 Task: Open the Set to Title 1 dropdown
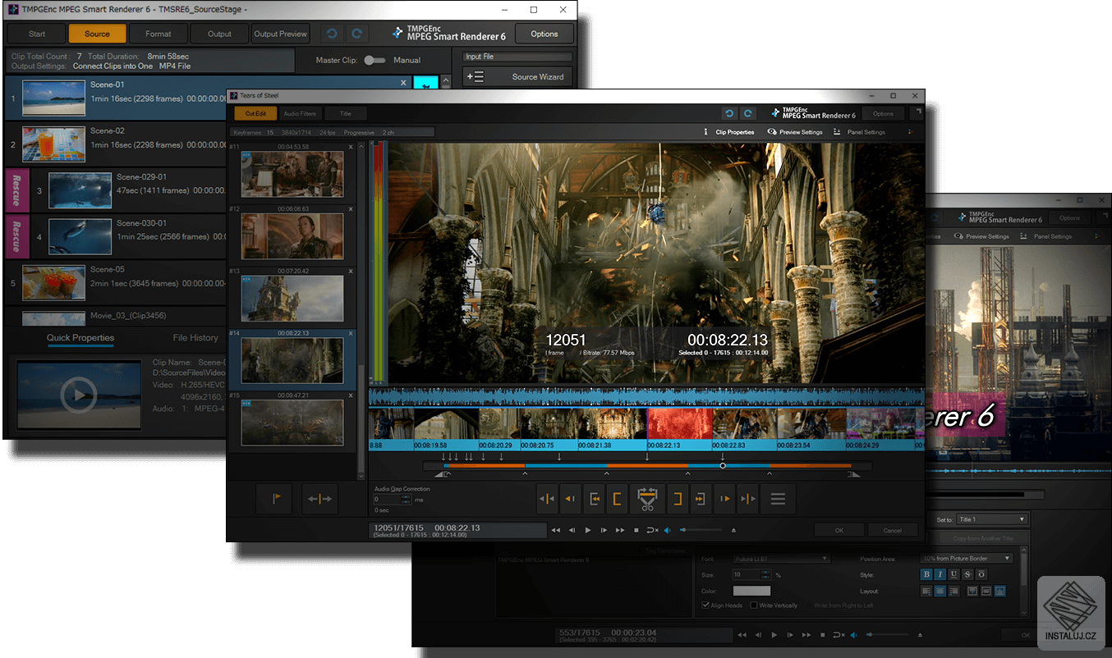coord(992,519)
